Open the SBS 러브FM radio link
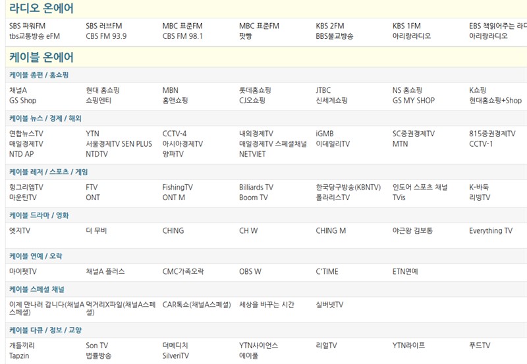 (104, 26)
